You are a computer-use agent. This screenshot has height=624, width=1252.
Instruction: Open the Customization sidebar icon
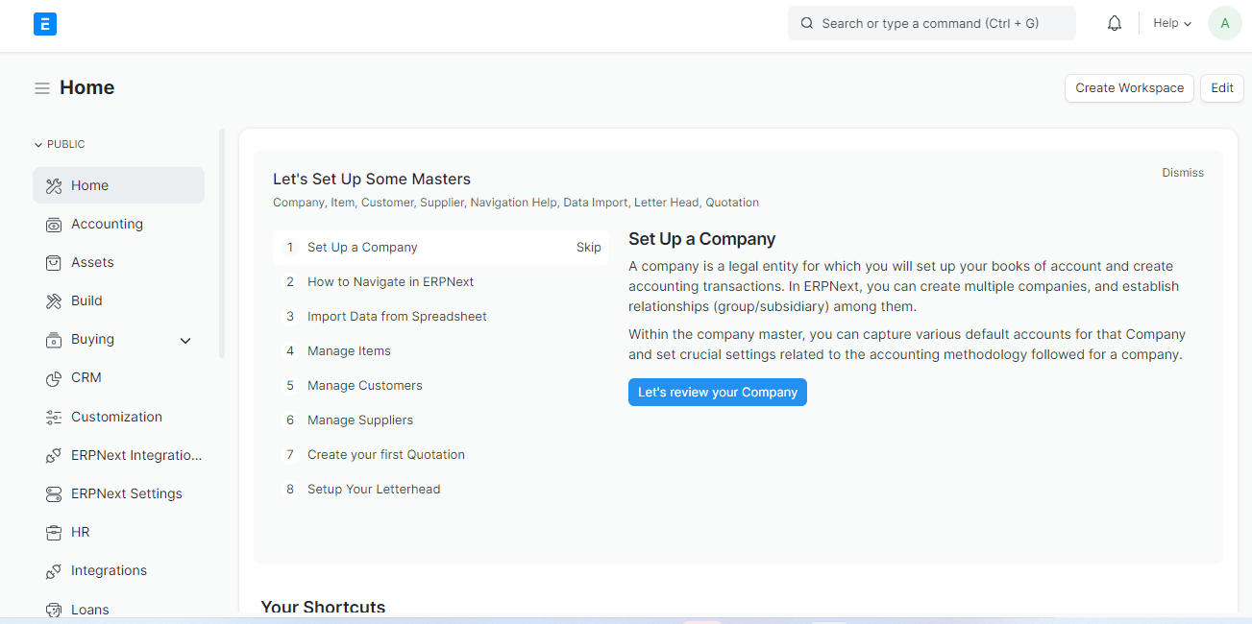[54, 418]
